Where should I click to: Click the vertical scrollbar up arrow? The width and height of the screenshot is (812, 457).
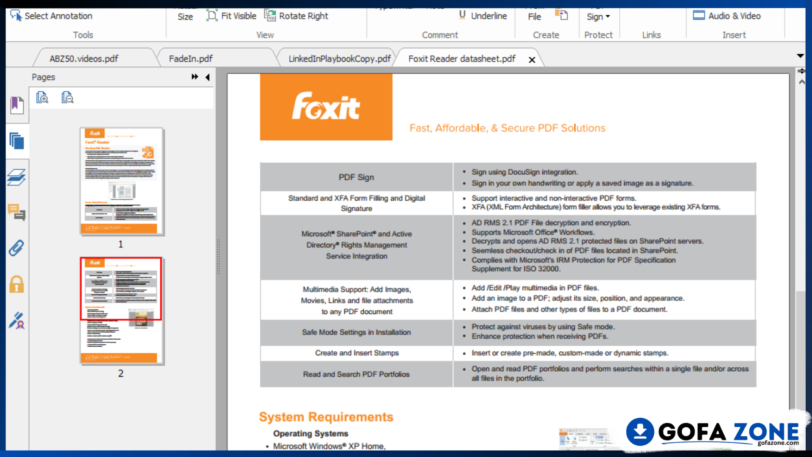(801, 82)
